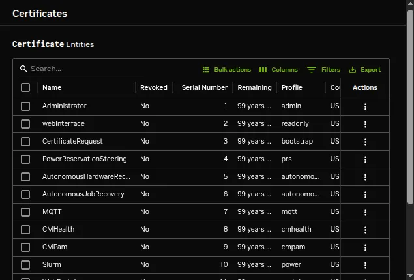Click the vertical scrollbar thumb
The width and height of the screenshot is (414, 280).
pyautogui.click(x=410, y=107)
